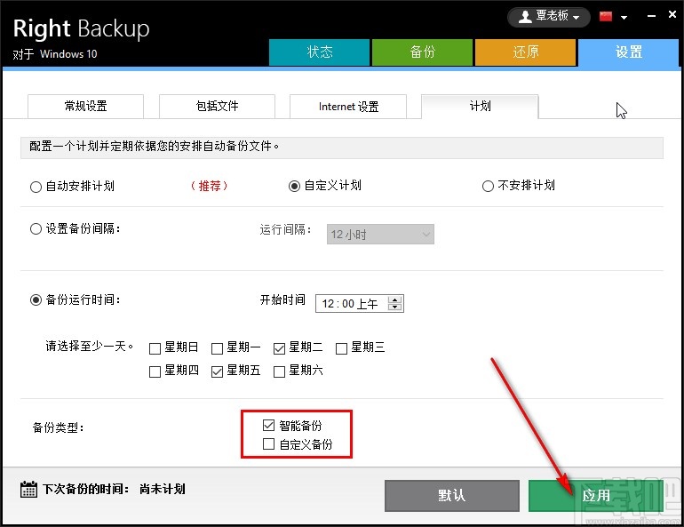Image resolution: width=684 pixels, height=527 pixels.
Task: Check the 星期四 checkbox
Action: pyautogui.click(x=155, y=371)
